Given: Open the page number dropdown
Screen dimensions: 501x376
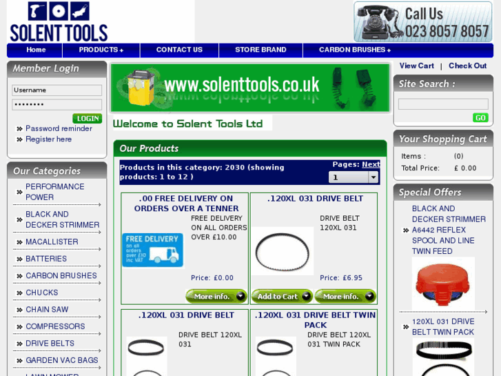Looking at the screenshot, I should pyautogui.click(x=354, y=177).
